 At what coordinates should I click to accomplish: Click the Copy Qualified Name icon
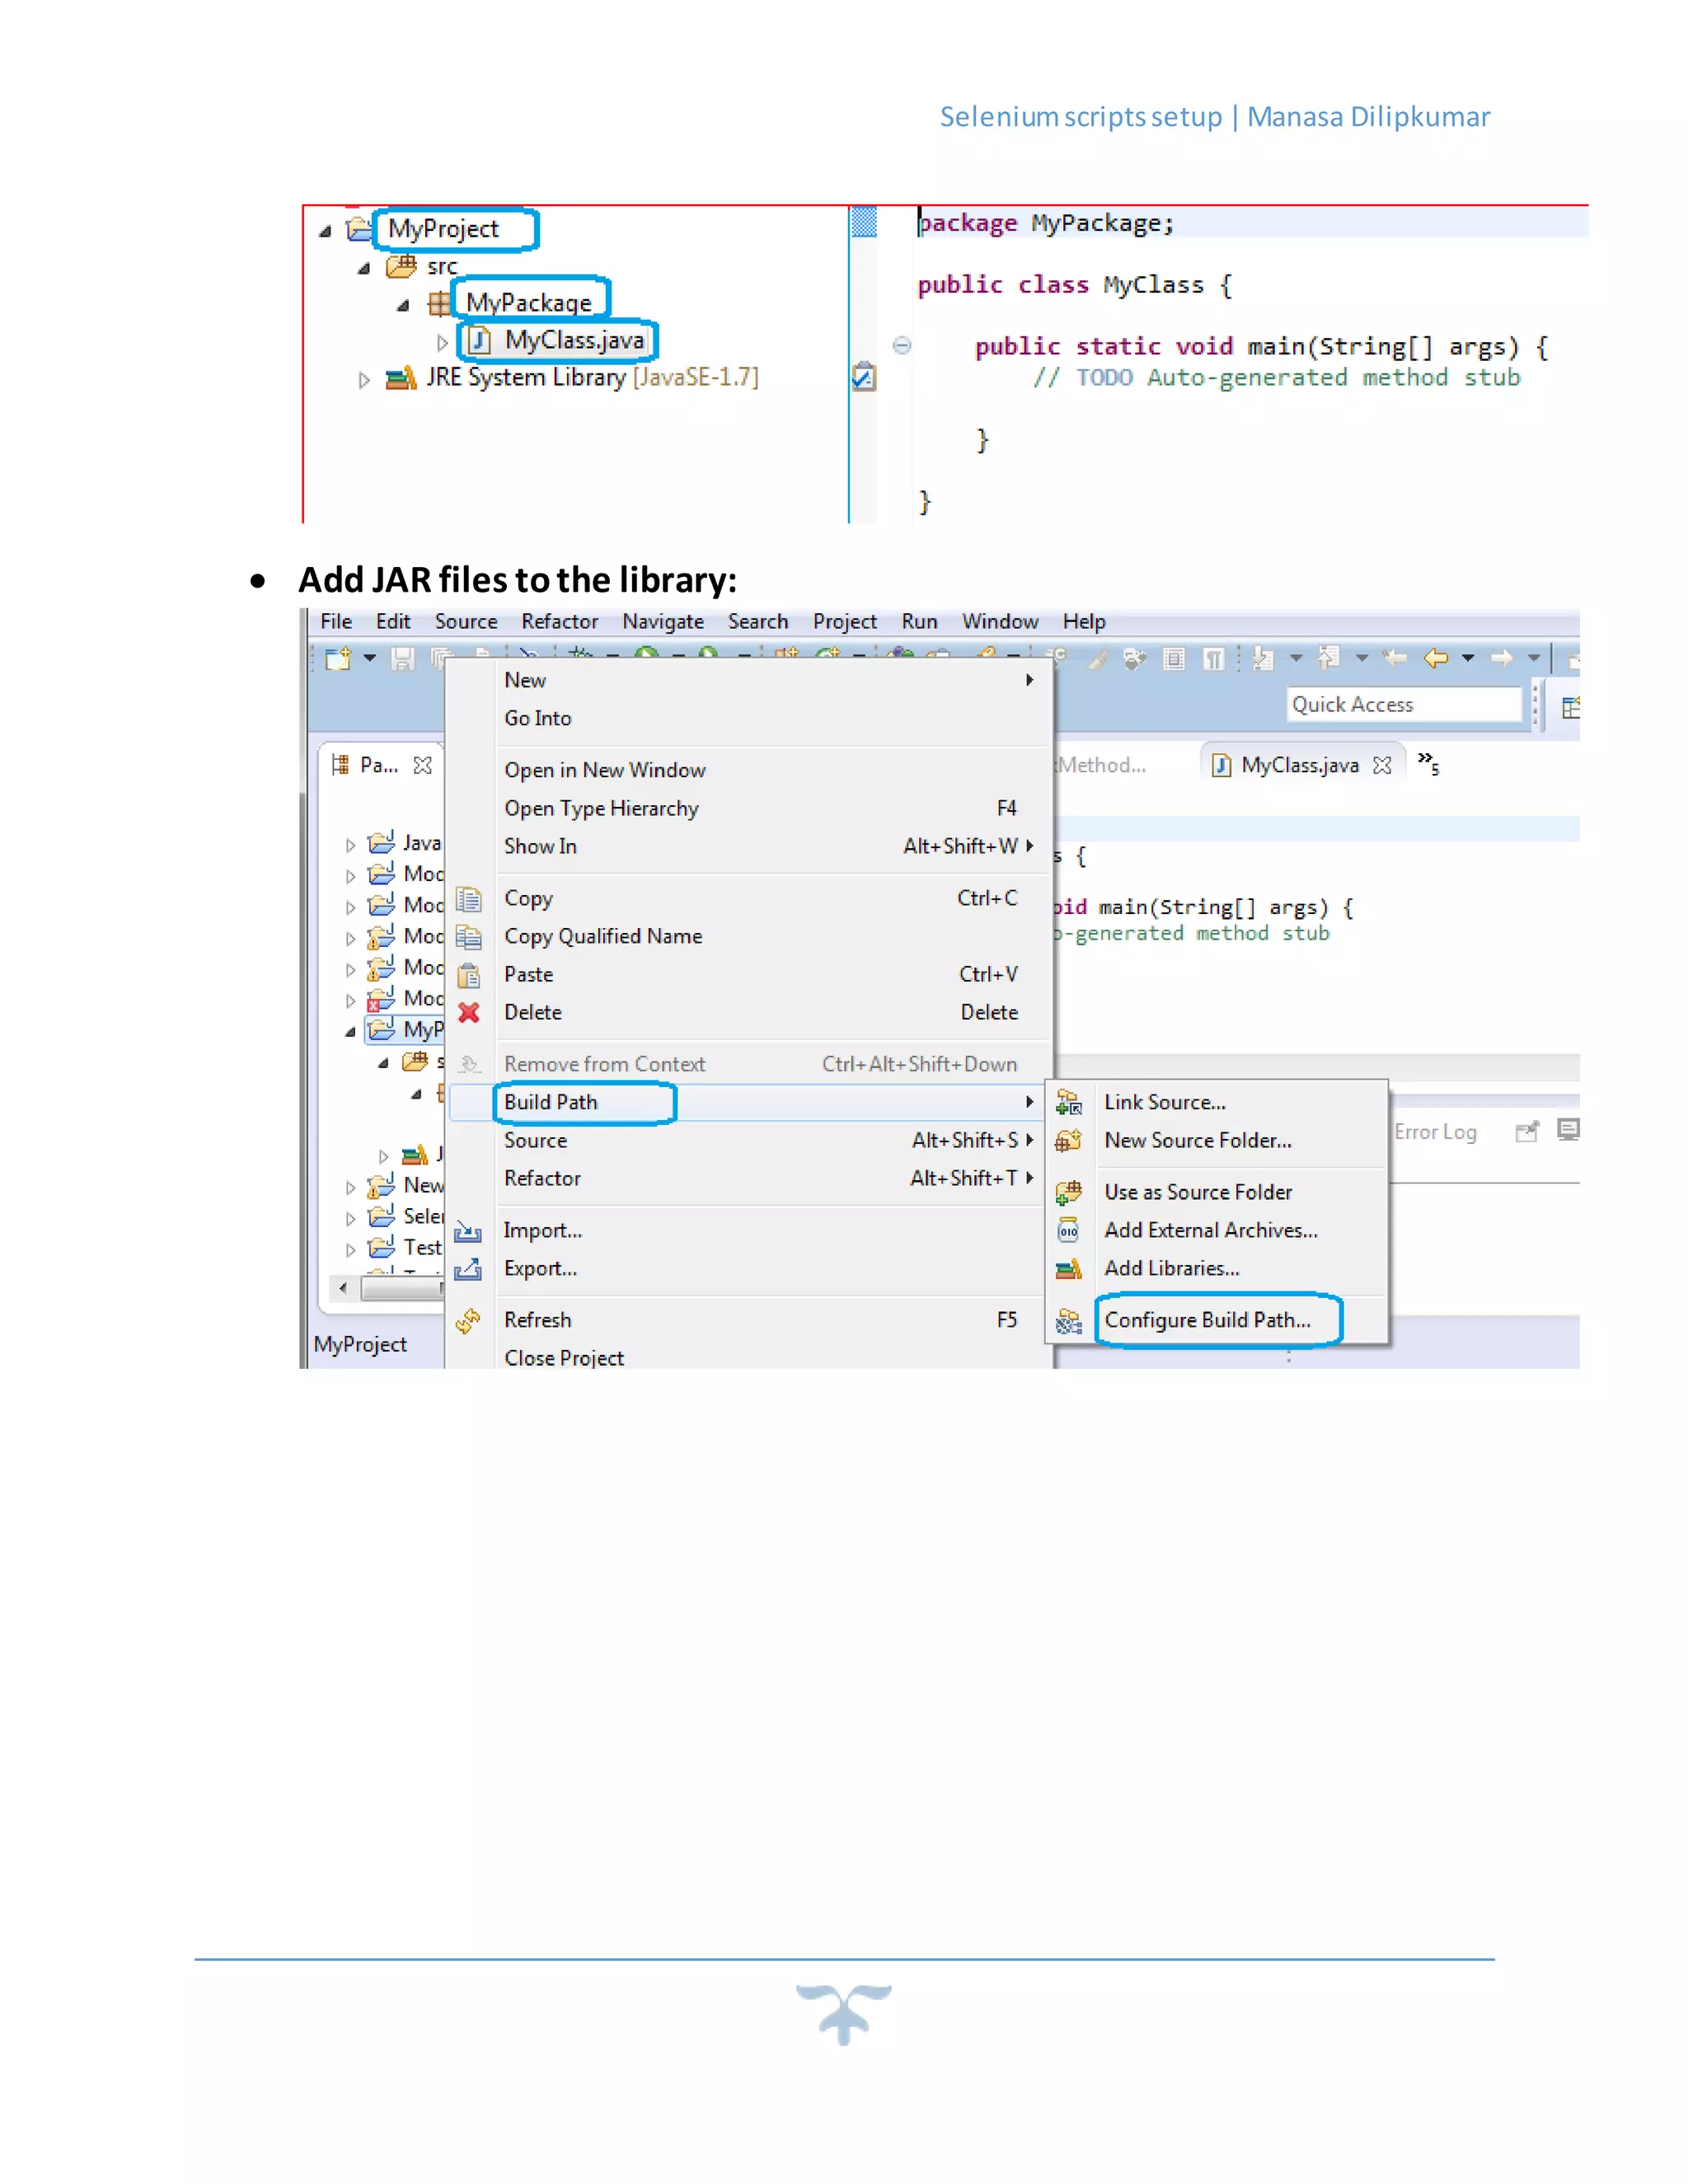pos(469,937)
